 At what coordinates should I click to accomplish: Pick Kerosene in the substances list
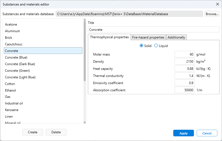[x=12, y=110]
